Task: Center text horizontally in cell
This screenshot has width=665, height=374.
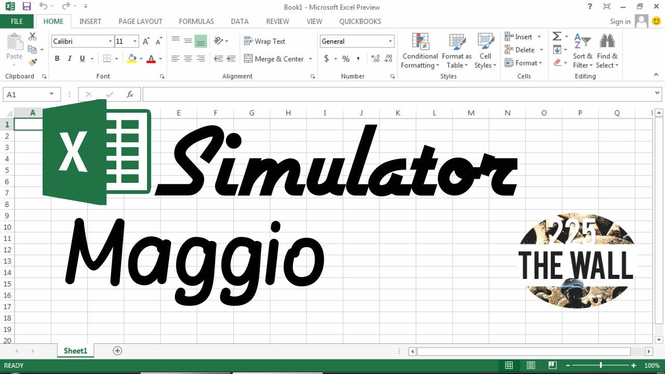Action: [x=188, y=59]
